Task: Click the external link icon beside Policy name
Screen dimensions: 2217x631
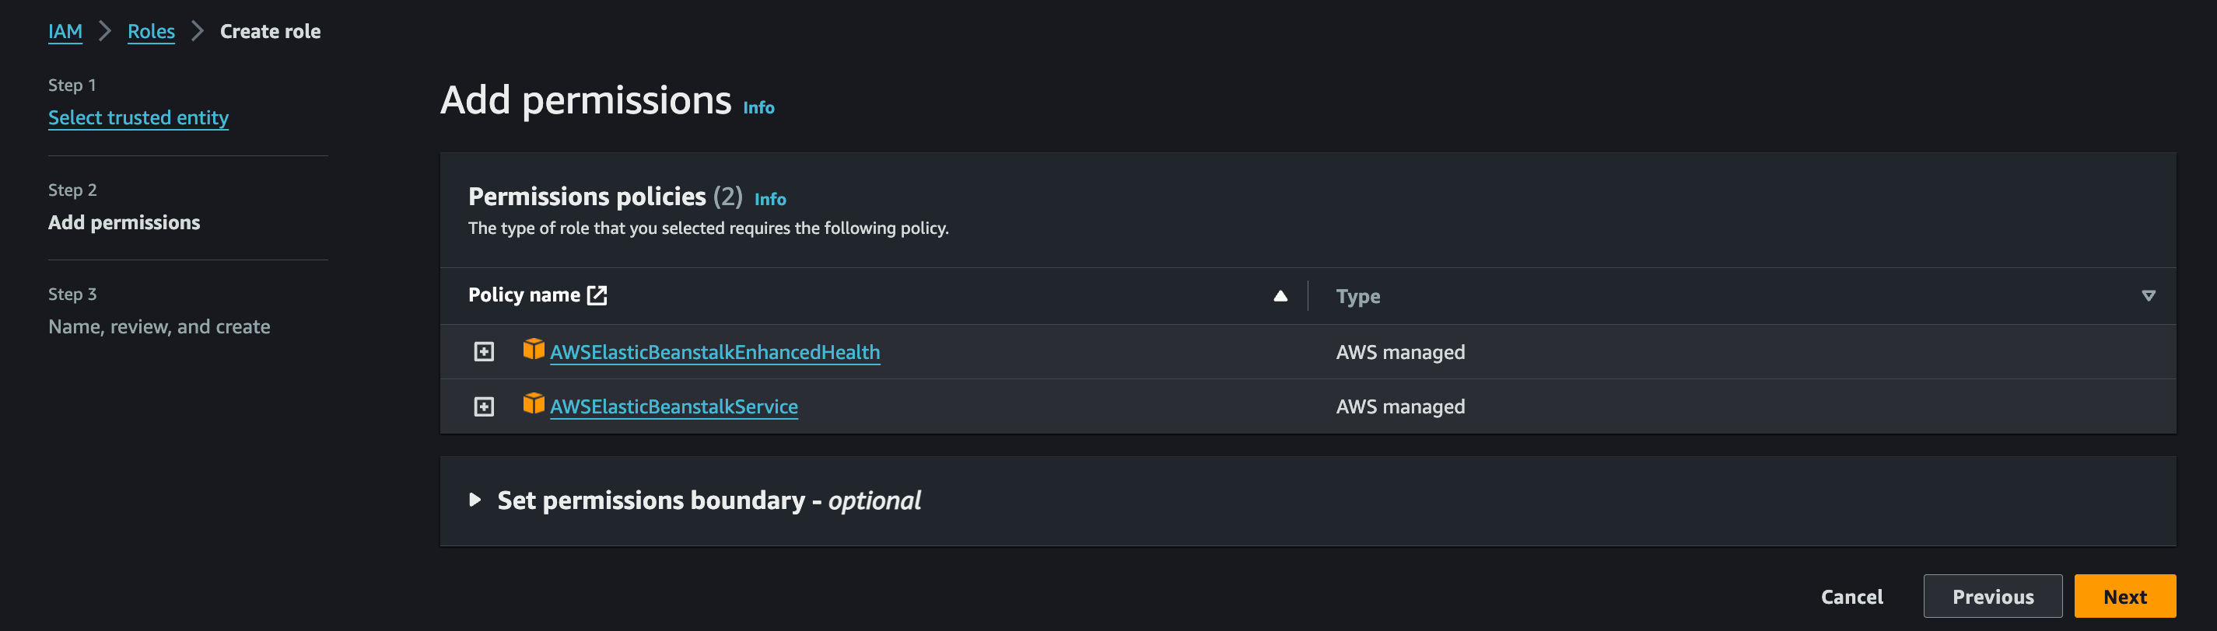Action: pos(597,295)
